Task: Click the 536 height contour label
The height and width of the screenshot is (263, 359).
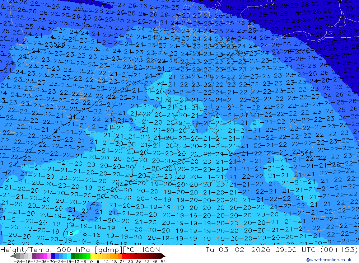Action: click(228, 56)
